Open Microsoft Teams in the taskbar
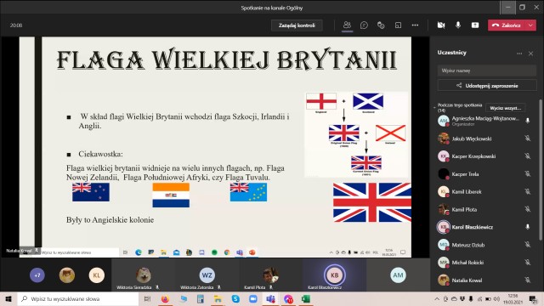The width and height of the screenshot is (544, 306). pyautogui.click(x=270, y=298)
